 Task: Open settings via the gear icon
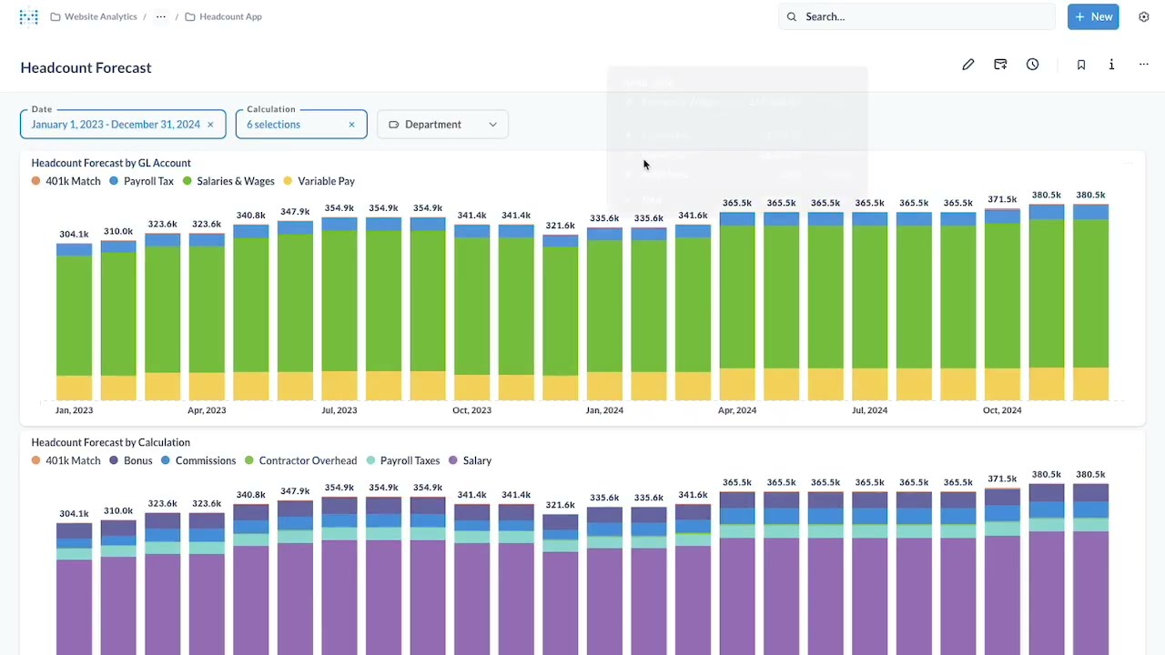[x=1144, y=16]
